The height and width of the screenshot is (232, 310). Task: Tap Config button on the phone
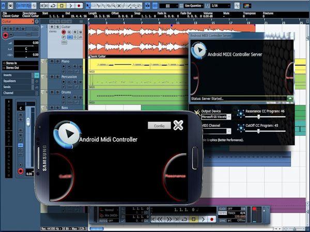[159, 125]
